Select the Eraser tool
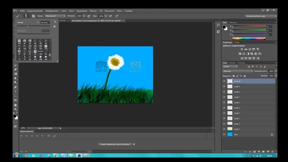288x162 pixels. tap(15, 69)
